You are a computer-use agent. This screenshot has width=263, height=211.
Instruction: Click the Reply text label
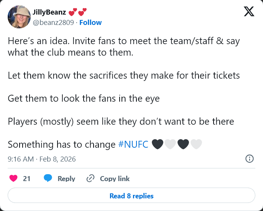tap(66, 178)
